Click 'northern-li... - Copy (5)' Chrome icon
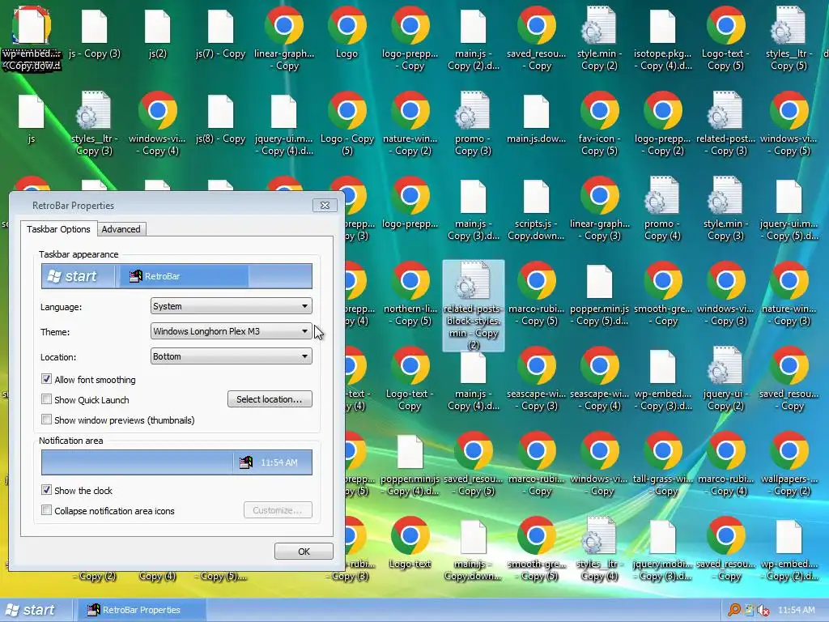Viewport: 829px width, 622px height. click(410, 281)
